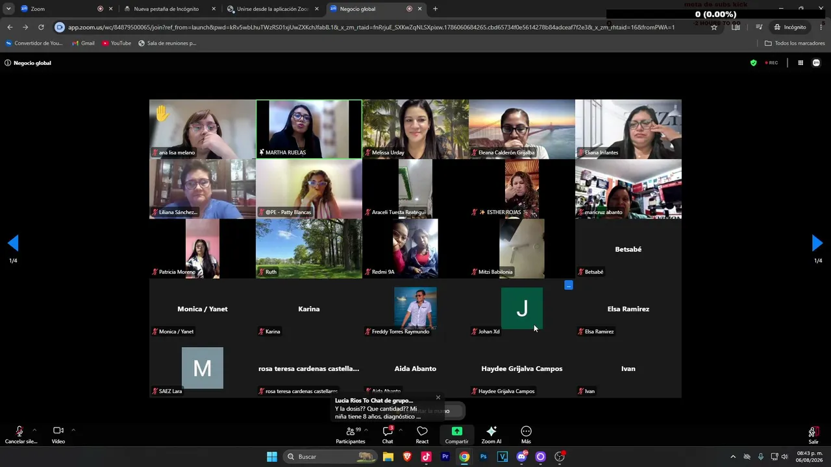
Task: Close the Lucia Rios chat notification
Action: (438, 398)
